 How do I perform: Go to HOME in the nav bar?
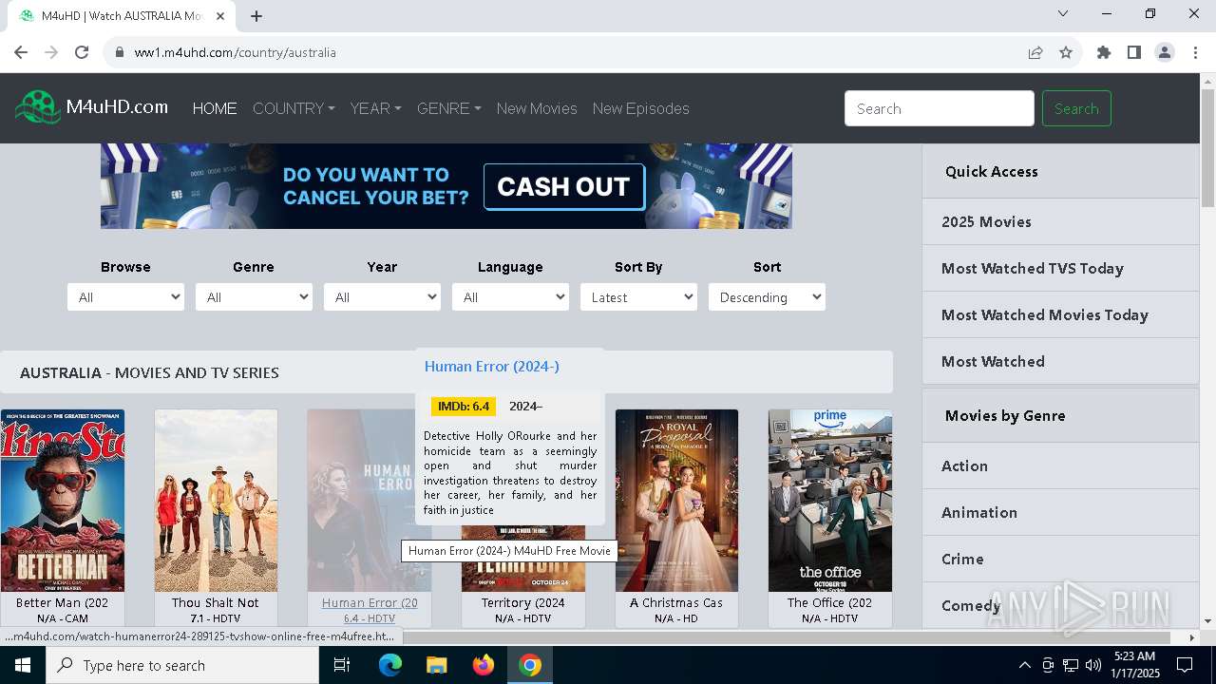click(215, 108)
